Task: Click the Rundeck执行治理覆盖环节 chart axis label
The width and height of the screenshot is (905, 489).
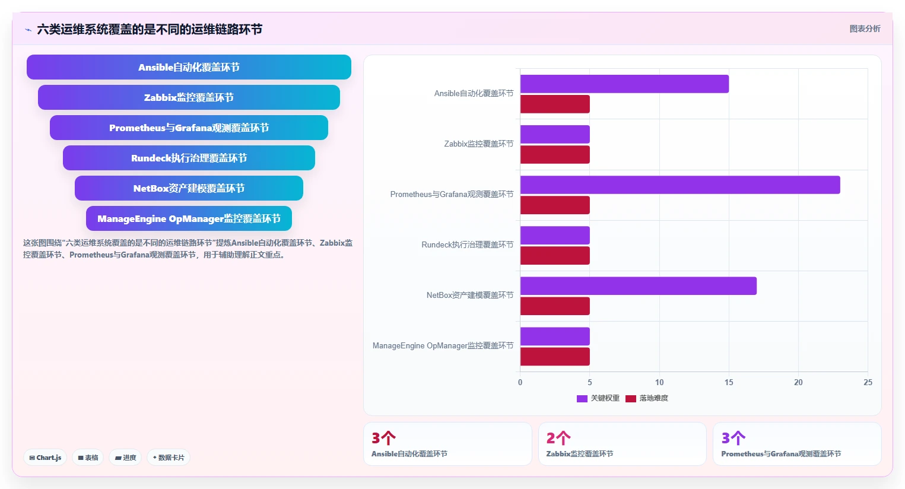Action: coord(468,244)
